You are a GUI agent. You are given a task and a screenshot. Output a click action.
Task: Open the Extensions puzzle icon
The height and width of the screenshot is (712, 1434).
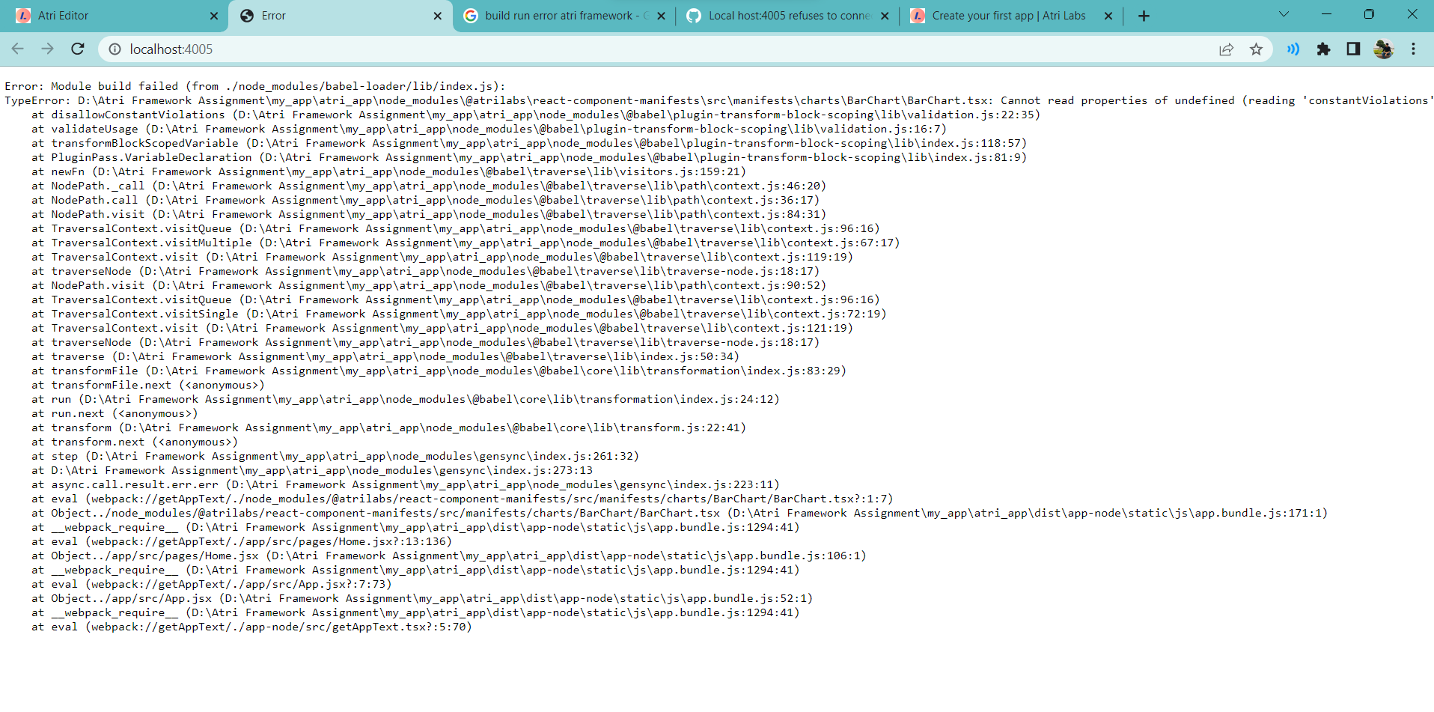coord(1323,49)
